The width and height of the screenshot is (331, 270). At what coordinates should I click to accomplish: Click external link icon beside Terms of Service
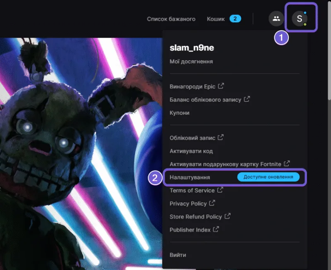[x=220, y=190]
